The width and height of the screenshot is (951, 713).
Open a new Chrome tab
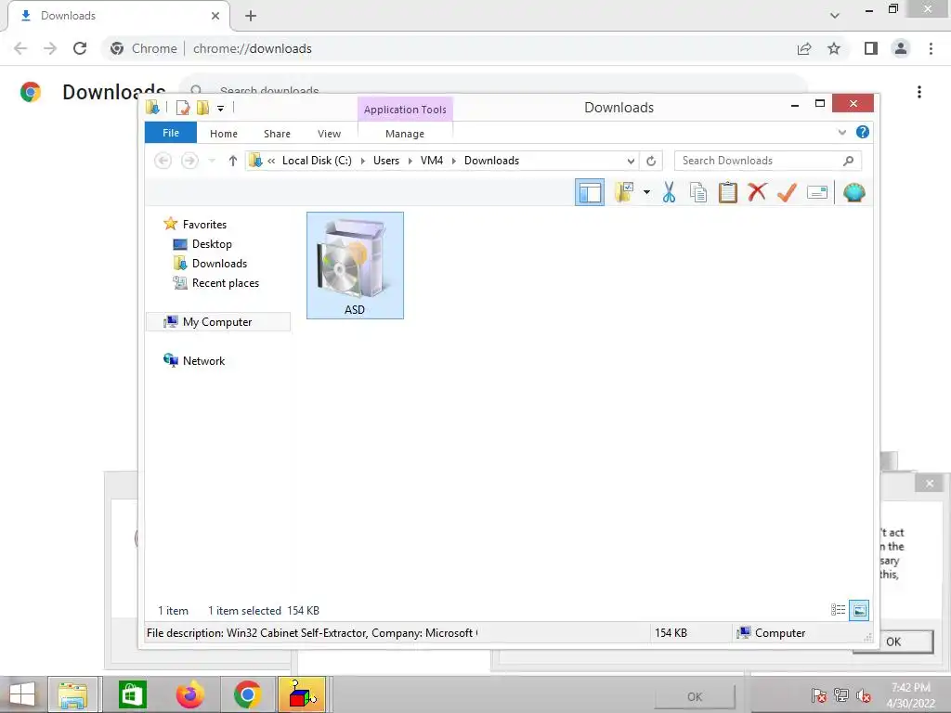click(x=251, y=17)
